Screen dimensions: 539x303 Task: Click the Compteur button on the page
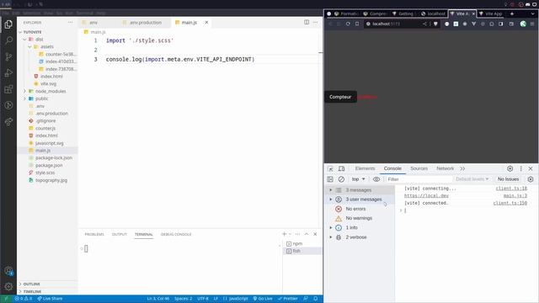point(340,97)
